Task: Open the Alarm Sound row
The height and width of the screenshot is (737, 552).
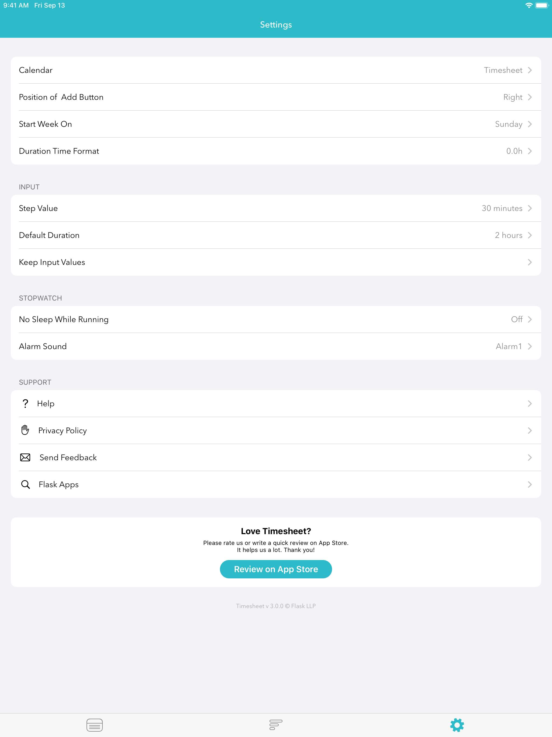Action: pos(276,346)
